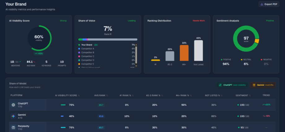The image size is (285, 132).
Task: Click the ChatGPT best visibility badge
Action: click(x=232, y=85)
